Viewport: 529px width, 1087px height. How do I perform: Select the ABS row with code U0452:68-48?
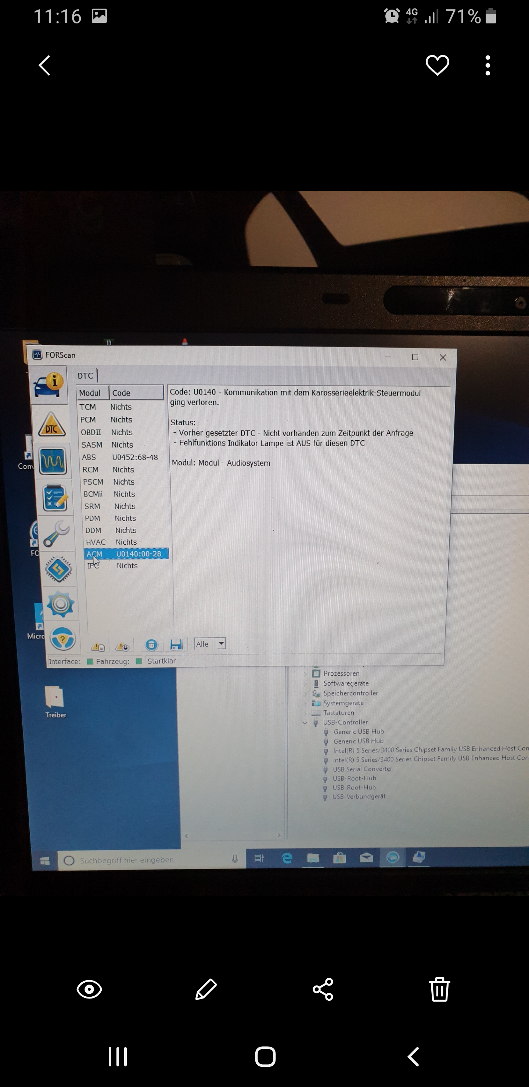(120, 458)
